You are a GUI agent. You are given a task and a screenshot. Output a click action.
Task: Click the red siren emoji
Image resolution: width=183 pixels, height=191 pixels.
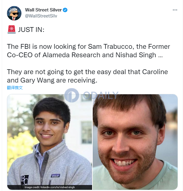11,30
